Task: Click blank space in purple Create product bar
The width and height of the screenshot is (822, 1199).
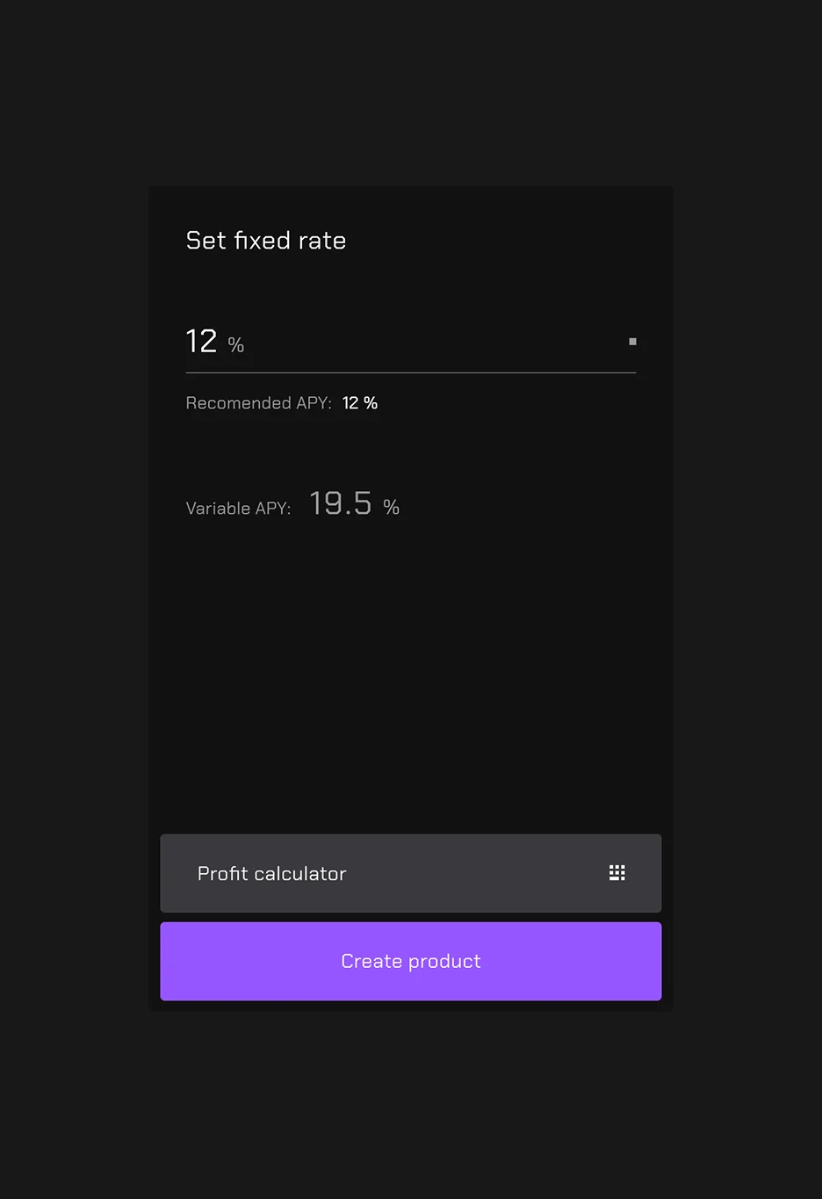Action: click(571, 961)
